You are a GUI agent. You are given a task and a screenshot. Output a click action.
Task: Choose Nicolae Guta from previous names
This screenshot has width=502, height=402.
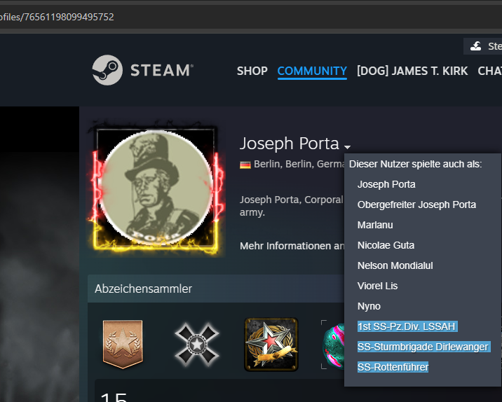click(386, 245)
